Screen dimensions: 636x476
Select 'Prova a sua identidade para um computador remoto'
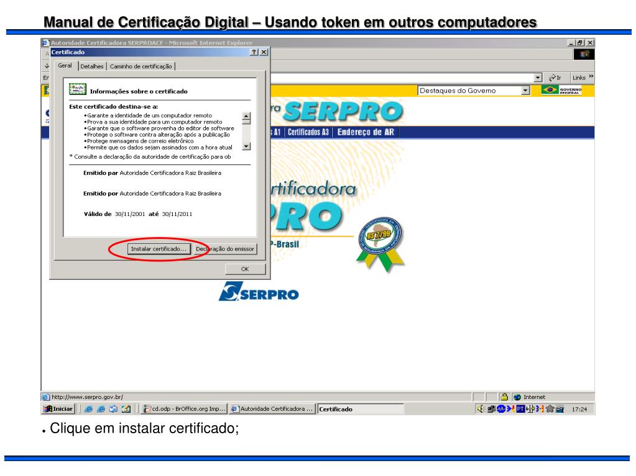click(154, 122)
